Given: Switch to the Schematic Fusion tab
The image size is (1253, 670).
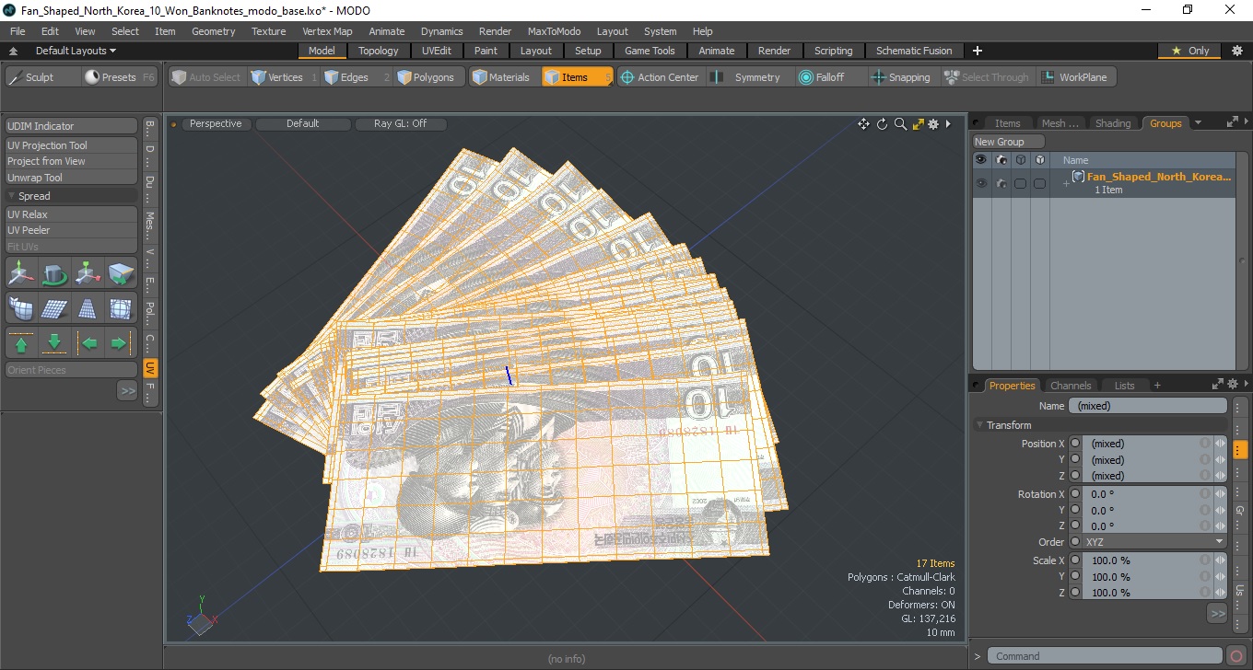Looking at the screenshot, I should [914, 51].
